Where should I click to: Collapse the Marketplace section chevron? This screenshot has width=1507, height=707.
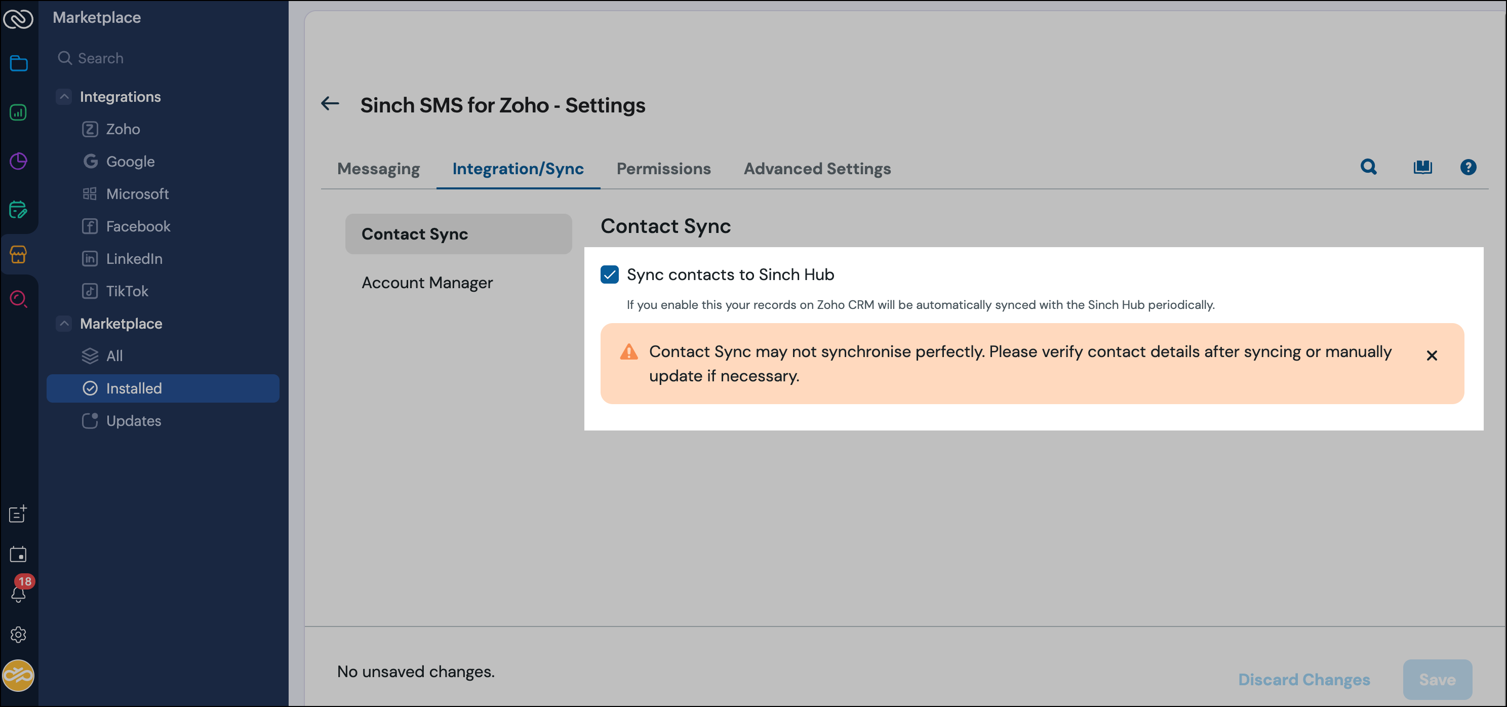64,323
